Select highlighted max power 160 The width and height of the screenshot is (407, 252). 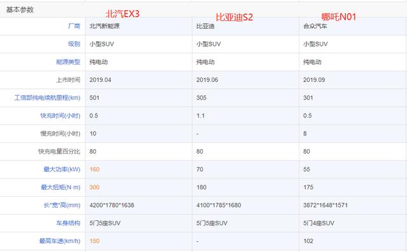[x=95, y=169]
